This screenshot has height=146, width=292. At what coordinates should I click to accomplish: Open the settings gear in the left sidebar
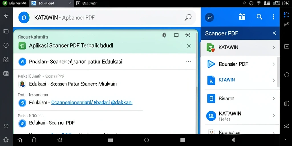click(6, 140)
